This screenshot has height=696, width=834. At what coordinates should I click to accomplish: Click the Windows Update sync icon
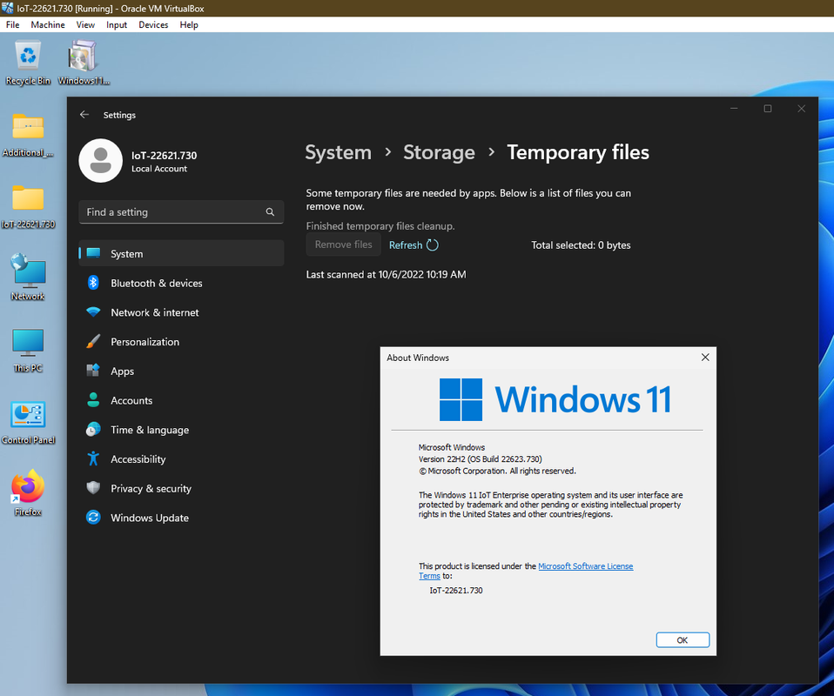[93, 518]
